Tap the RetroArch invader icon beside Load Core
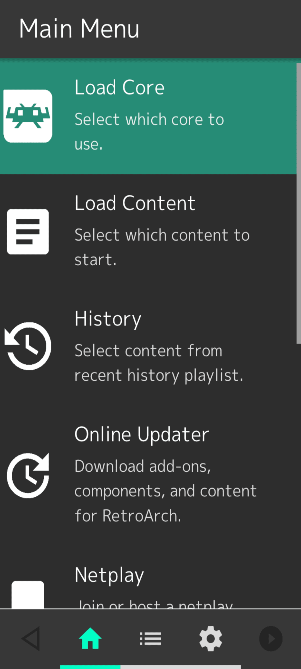The width and height of the screenshot is (301, 669). [x=28, y=116]
